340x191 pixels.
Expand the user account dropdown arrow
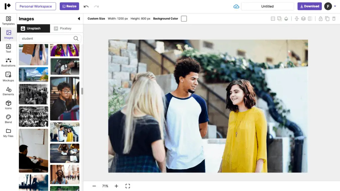(x=335, y=6)
